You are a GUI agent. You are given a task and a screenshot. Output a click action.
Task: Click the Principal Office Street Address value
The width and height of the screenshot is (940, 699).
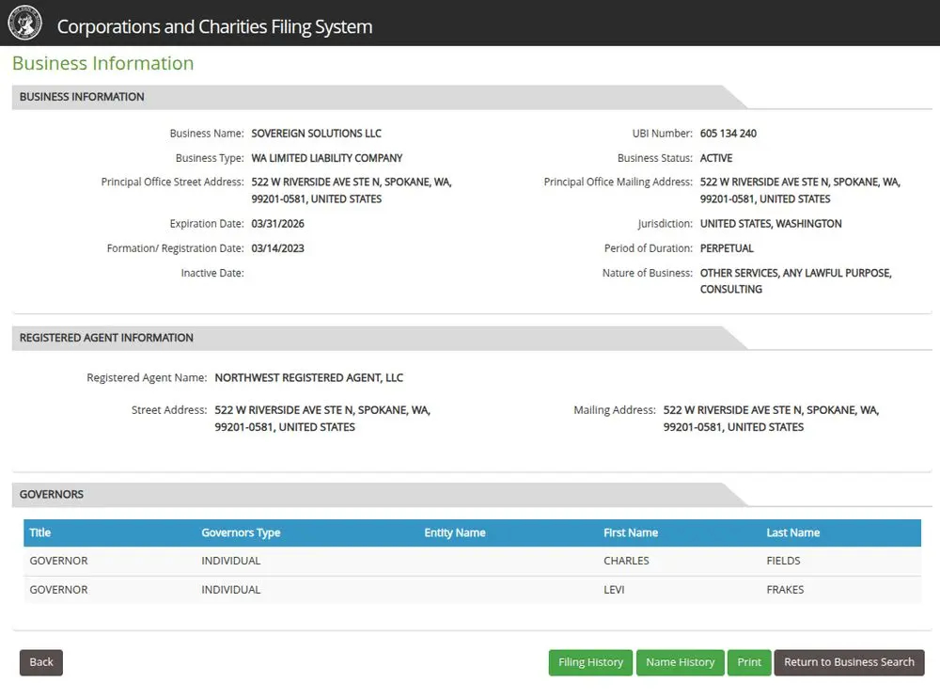coord(352,190)
